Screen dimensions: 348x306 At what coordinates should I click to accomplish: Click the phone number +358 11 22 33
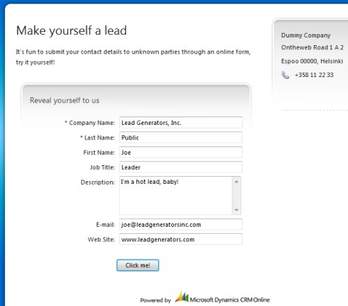pyautogui.click(x=314, y=75)
